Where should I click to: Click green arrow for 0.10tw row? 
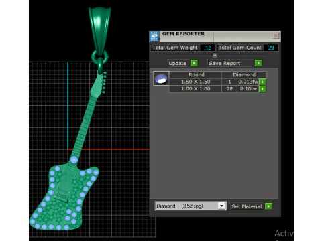pos(263,89)
